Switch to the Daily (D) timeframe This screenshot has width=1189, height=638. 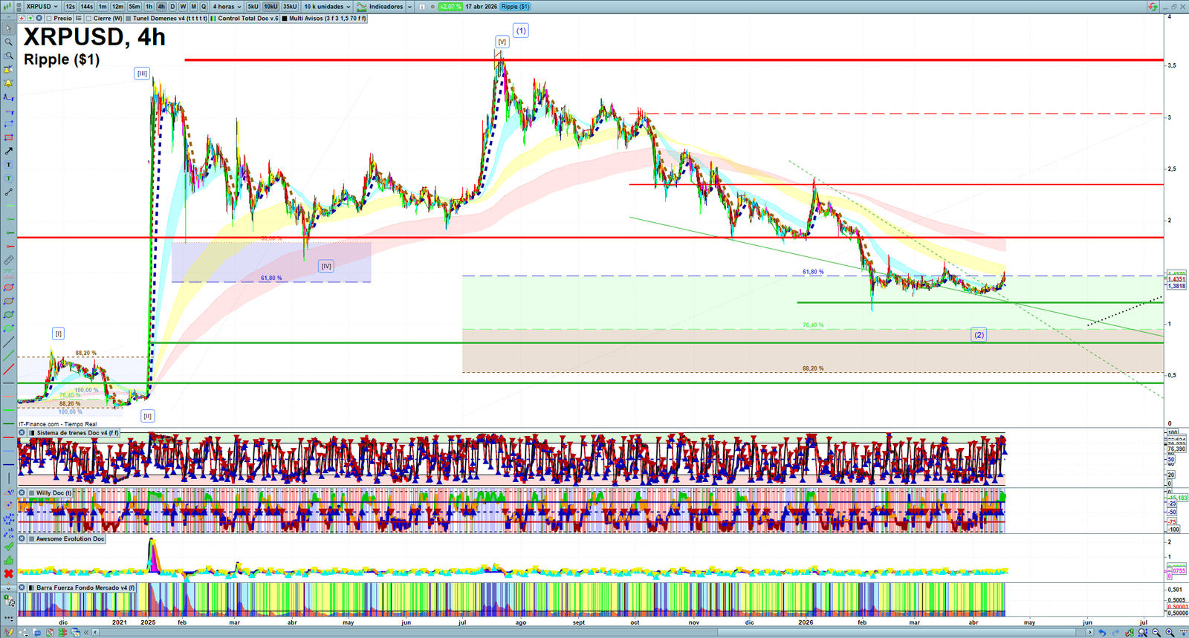tap(172, 7)
